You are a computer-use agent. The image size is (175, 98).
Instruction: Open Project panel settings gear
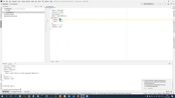41,7
